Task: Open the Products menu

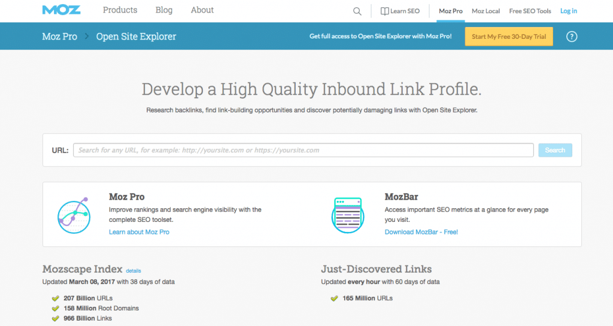Action: (120, 10)
